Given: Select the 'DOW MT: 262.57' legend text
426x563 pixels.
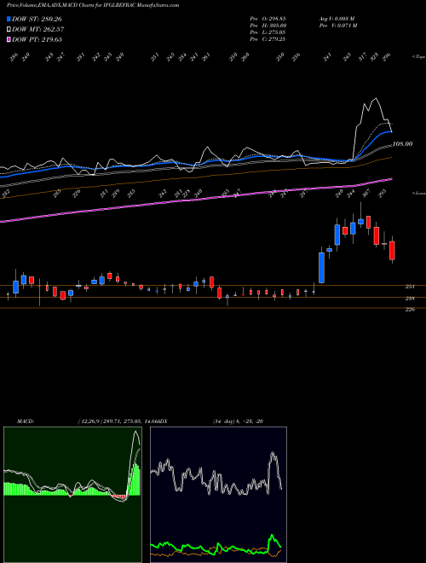Looking at the screenshot, I should (38, 30).
